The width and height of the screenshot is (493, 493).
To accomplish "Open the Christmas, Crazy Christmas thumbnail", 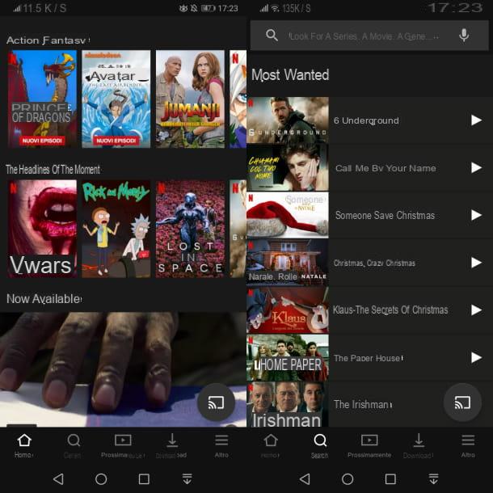I will click(288, 263).
